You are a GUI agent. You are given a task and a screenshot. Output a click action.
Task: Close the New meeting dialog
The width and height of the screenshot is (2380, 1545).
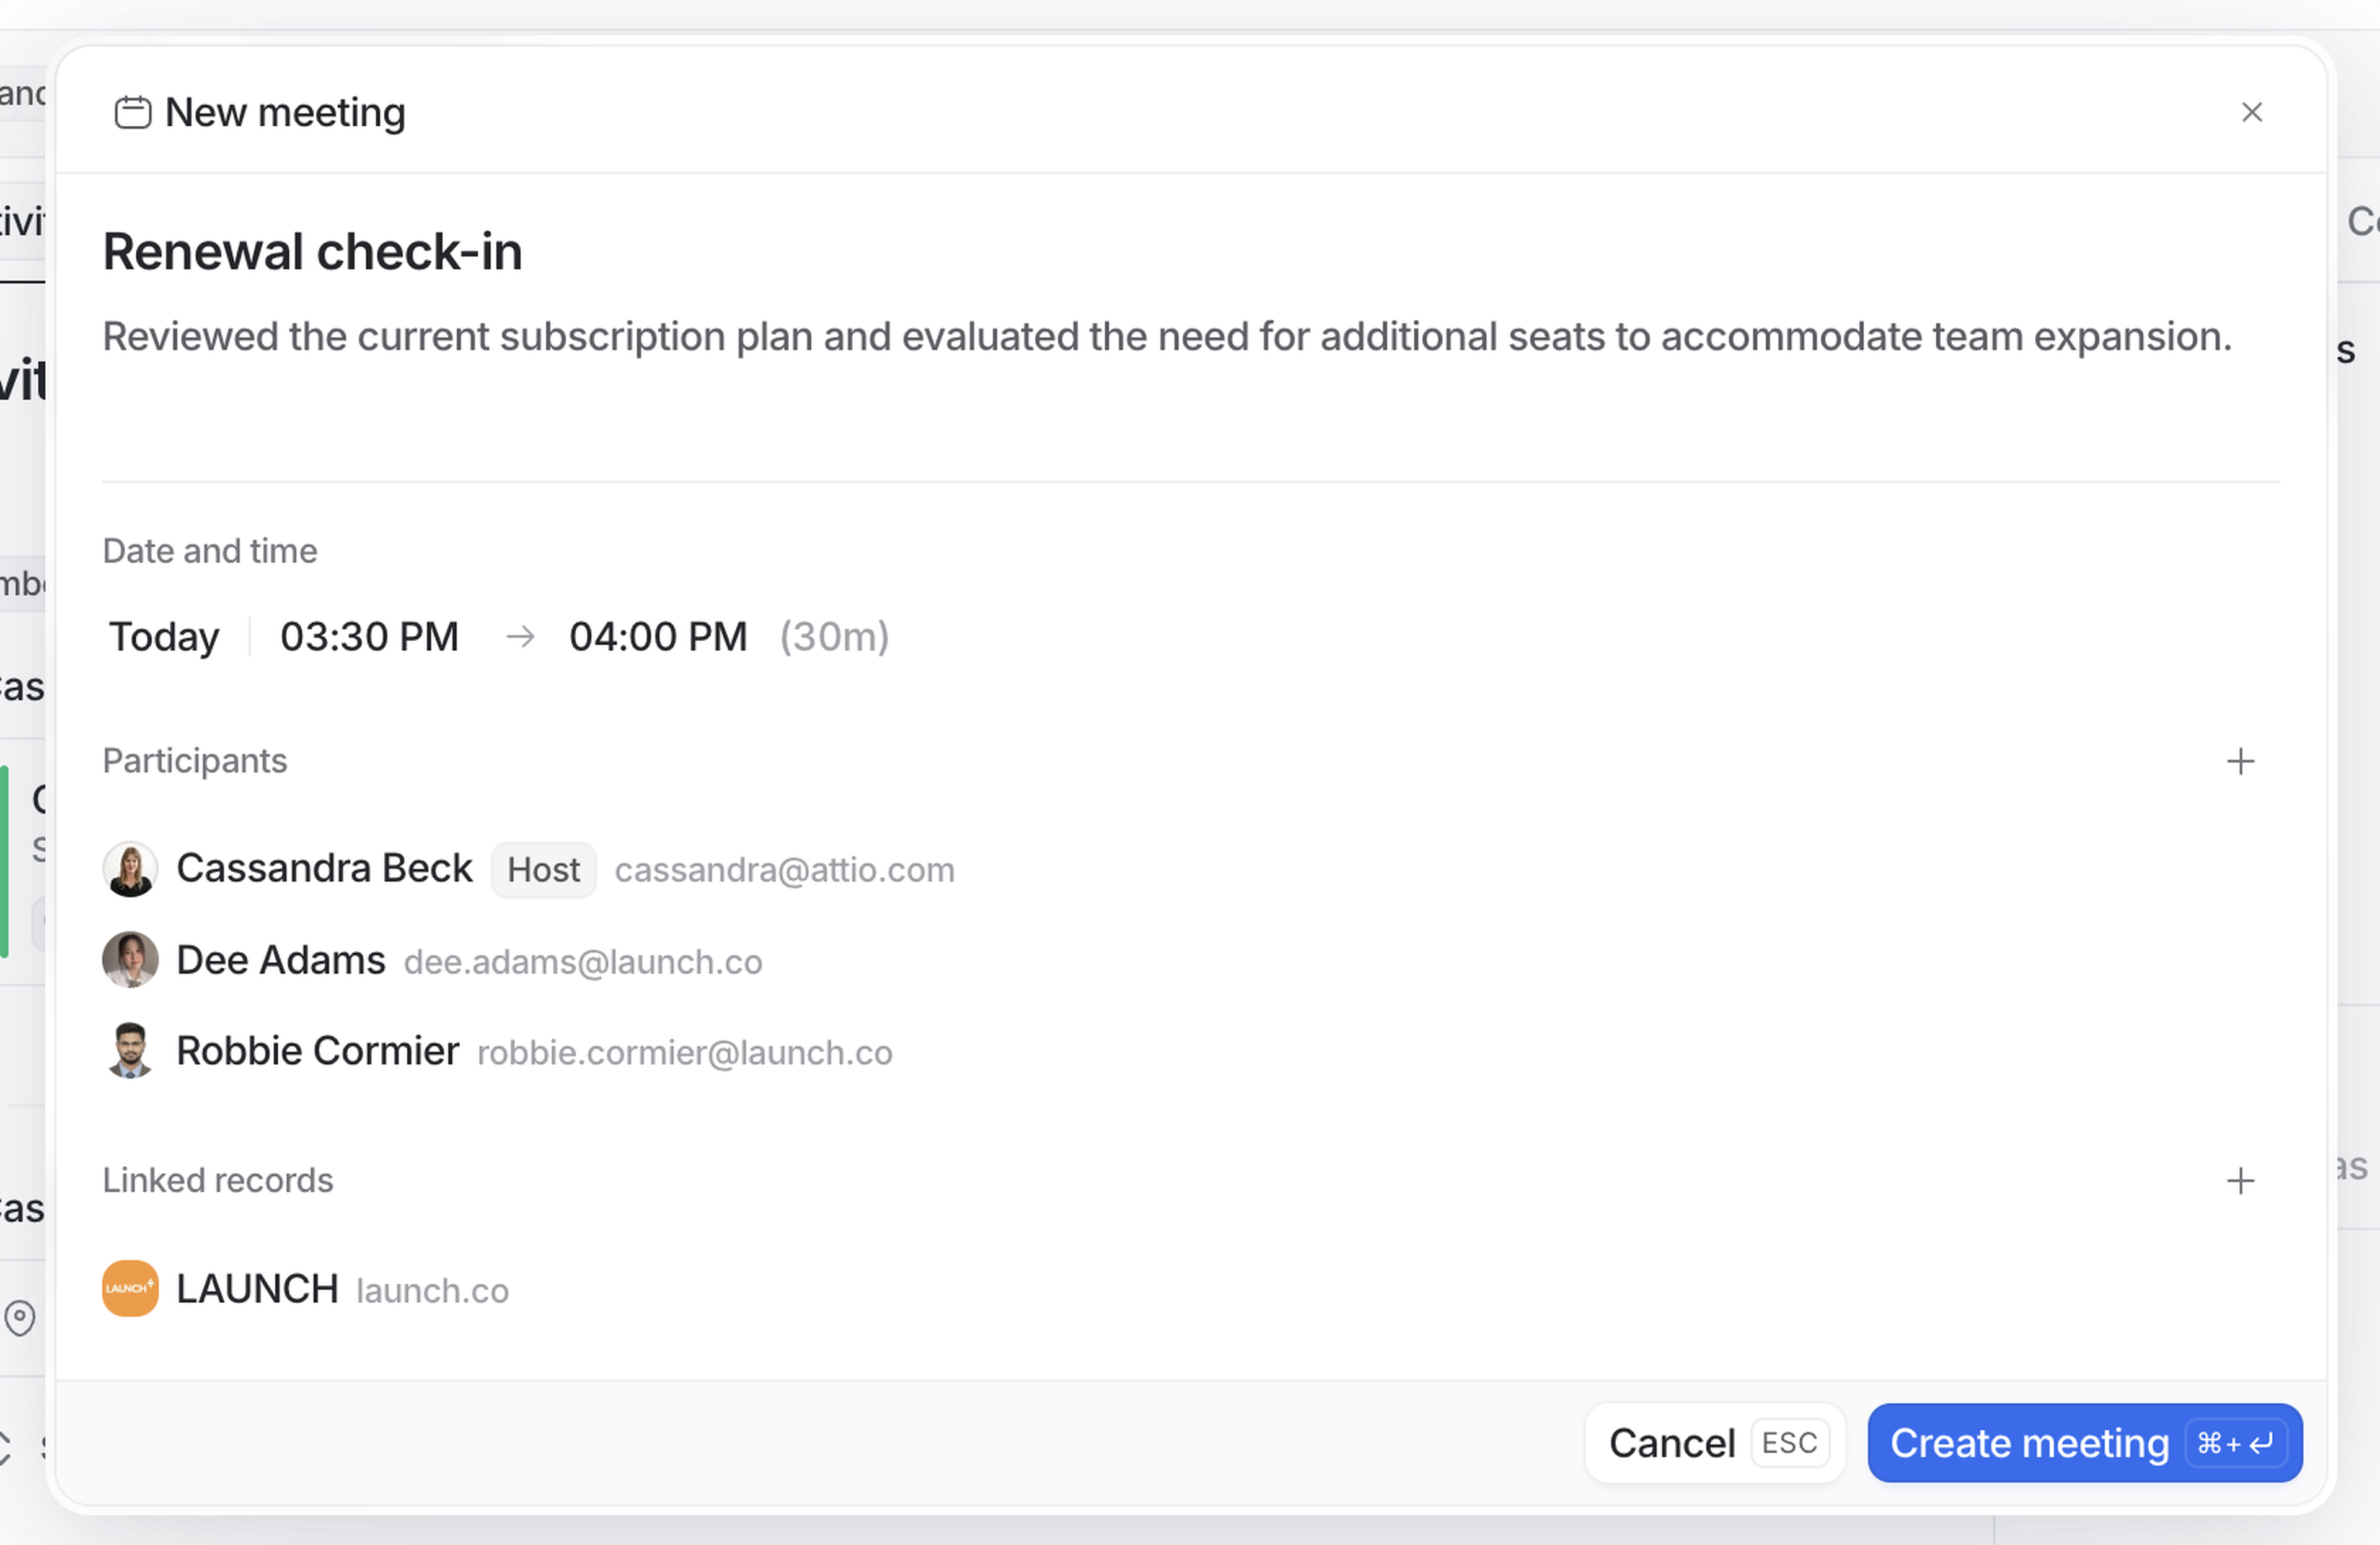tap(2251, 112)
